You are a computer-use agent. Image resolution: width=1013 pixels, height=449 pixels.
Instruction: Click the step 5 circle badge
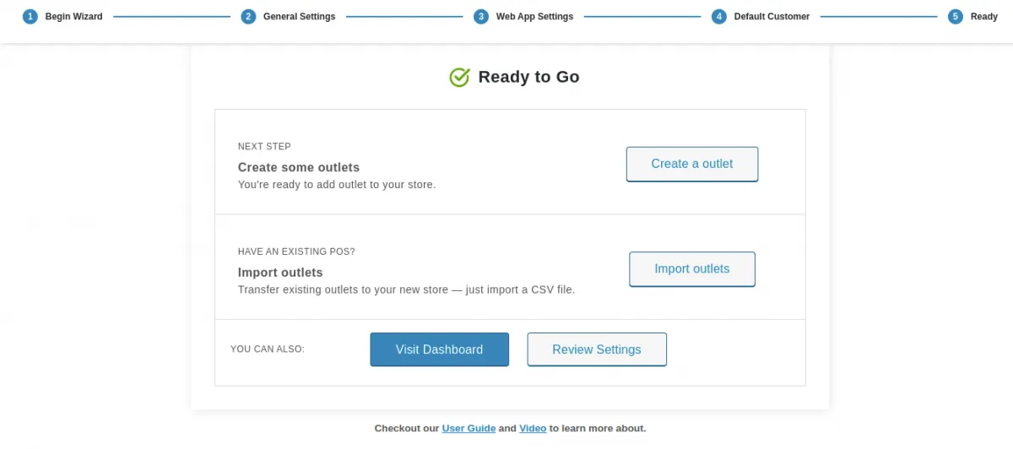[x=956, y=17]
